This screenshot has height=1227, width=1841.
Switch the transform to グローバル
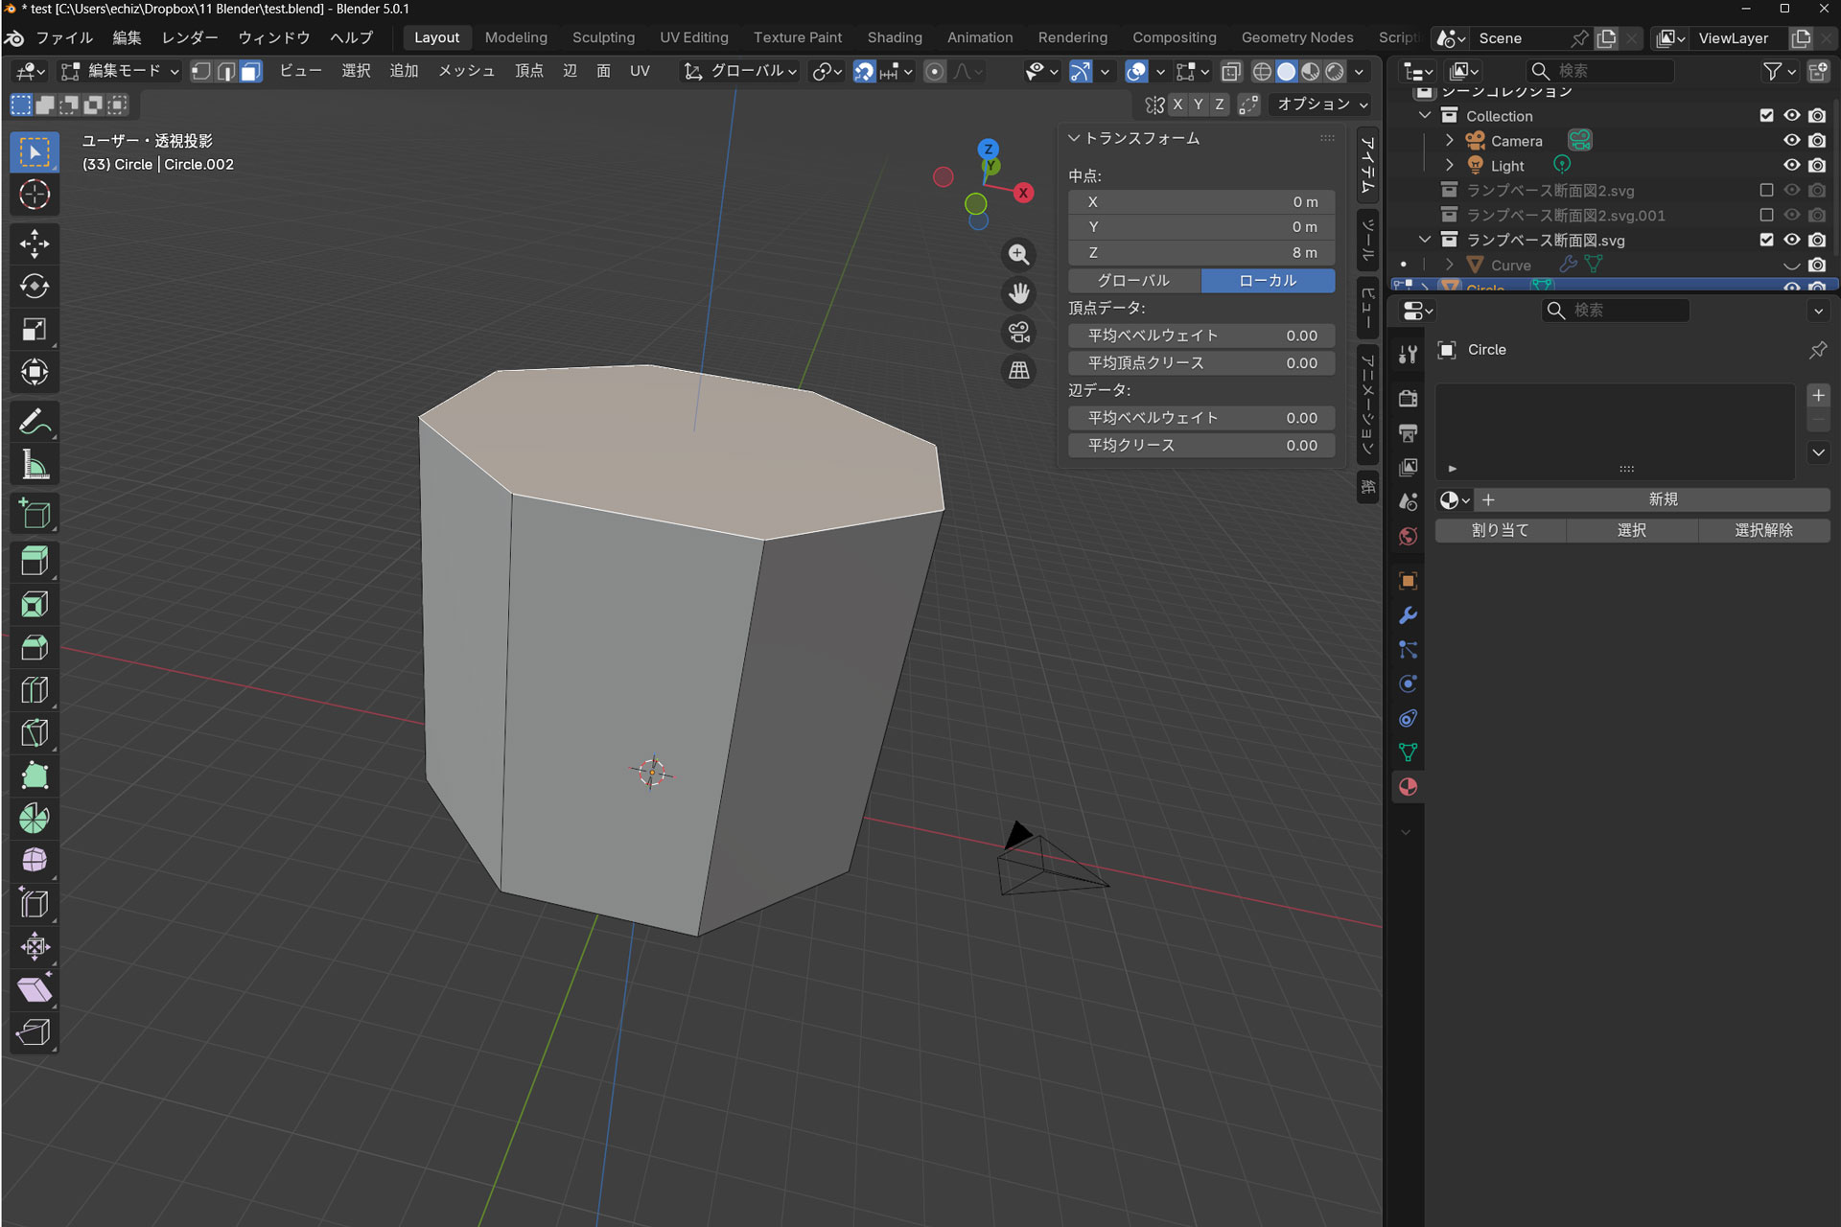pyautogui.click(x=1133, y=281)
